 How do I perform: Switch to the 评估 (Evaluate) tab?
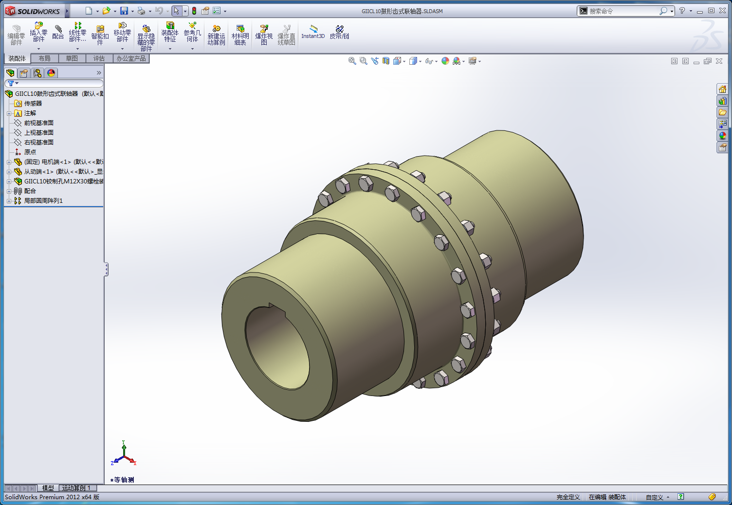pyautogui.click(x=99, y=58)
